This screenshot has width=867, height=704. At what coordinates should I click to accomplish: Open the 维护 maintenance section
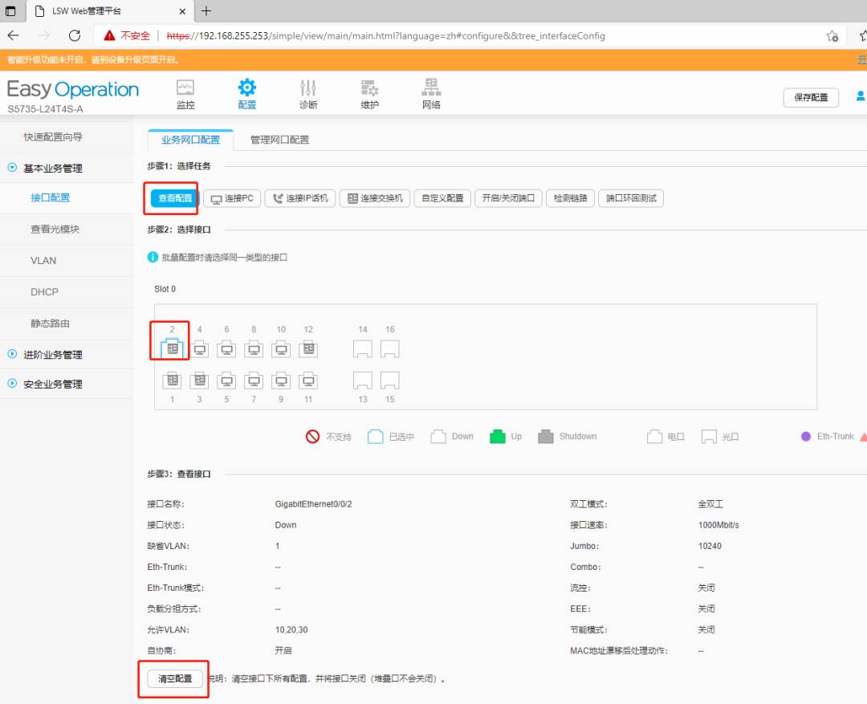pos(369,94)
